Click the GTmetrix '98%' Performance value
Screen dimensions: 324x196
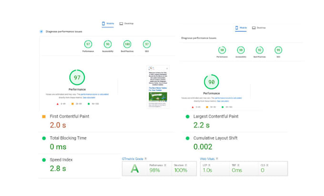(154, 170)
